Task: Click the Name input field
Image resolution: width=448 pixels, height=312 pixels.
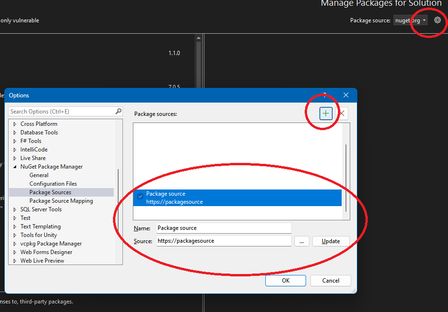Action: 224,228
